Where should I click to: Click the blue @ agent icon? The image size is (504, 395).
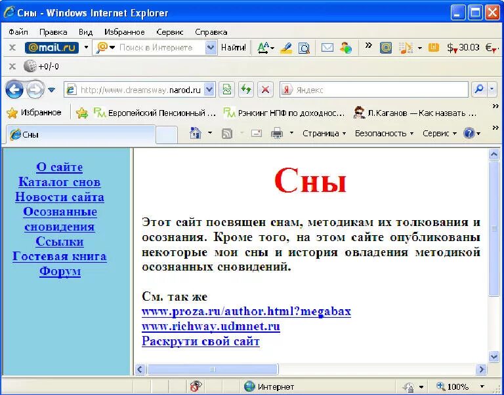click(385, 48)
